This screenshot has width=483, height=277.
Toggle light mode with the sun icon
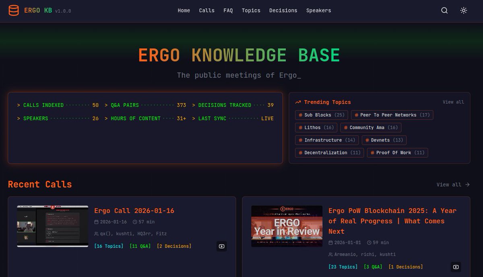[x=463, y=10]
